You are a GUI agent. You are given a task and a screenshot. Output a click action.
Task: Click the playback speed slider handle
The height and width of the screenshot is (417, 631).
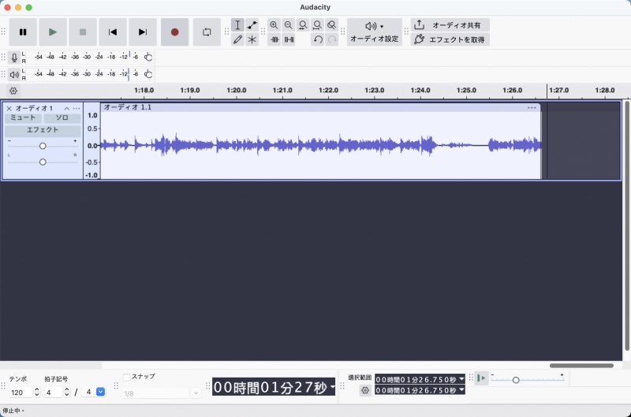coord(516,380)
